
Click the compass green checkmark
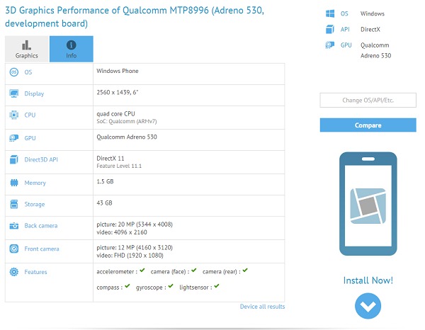click(x=127, y=286)
